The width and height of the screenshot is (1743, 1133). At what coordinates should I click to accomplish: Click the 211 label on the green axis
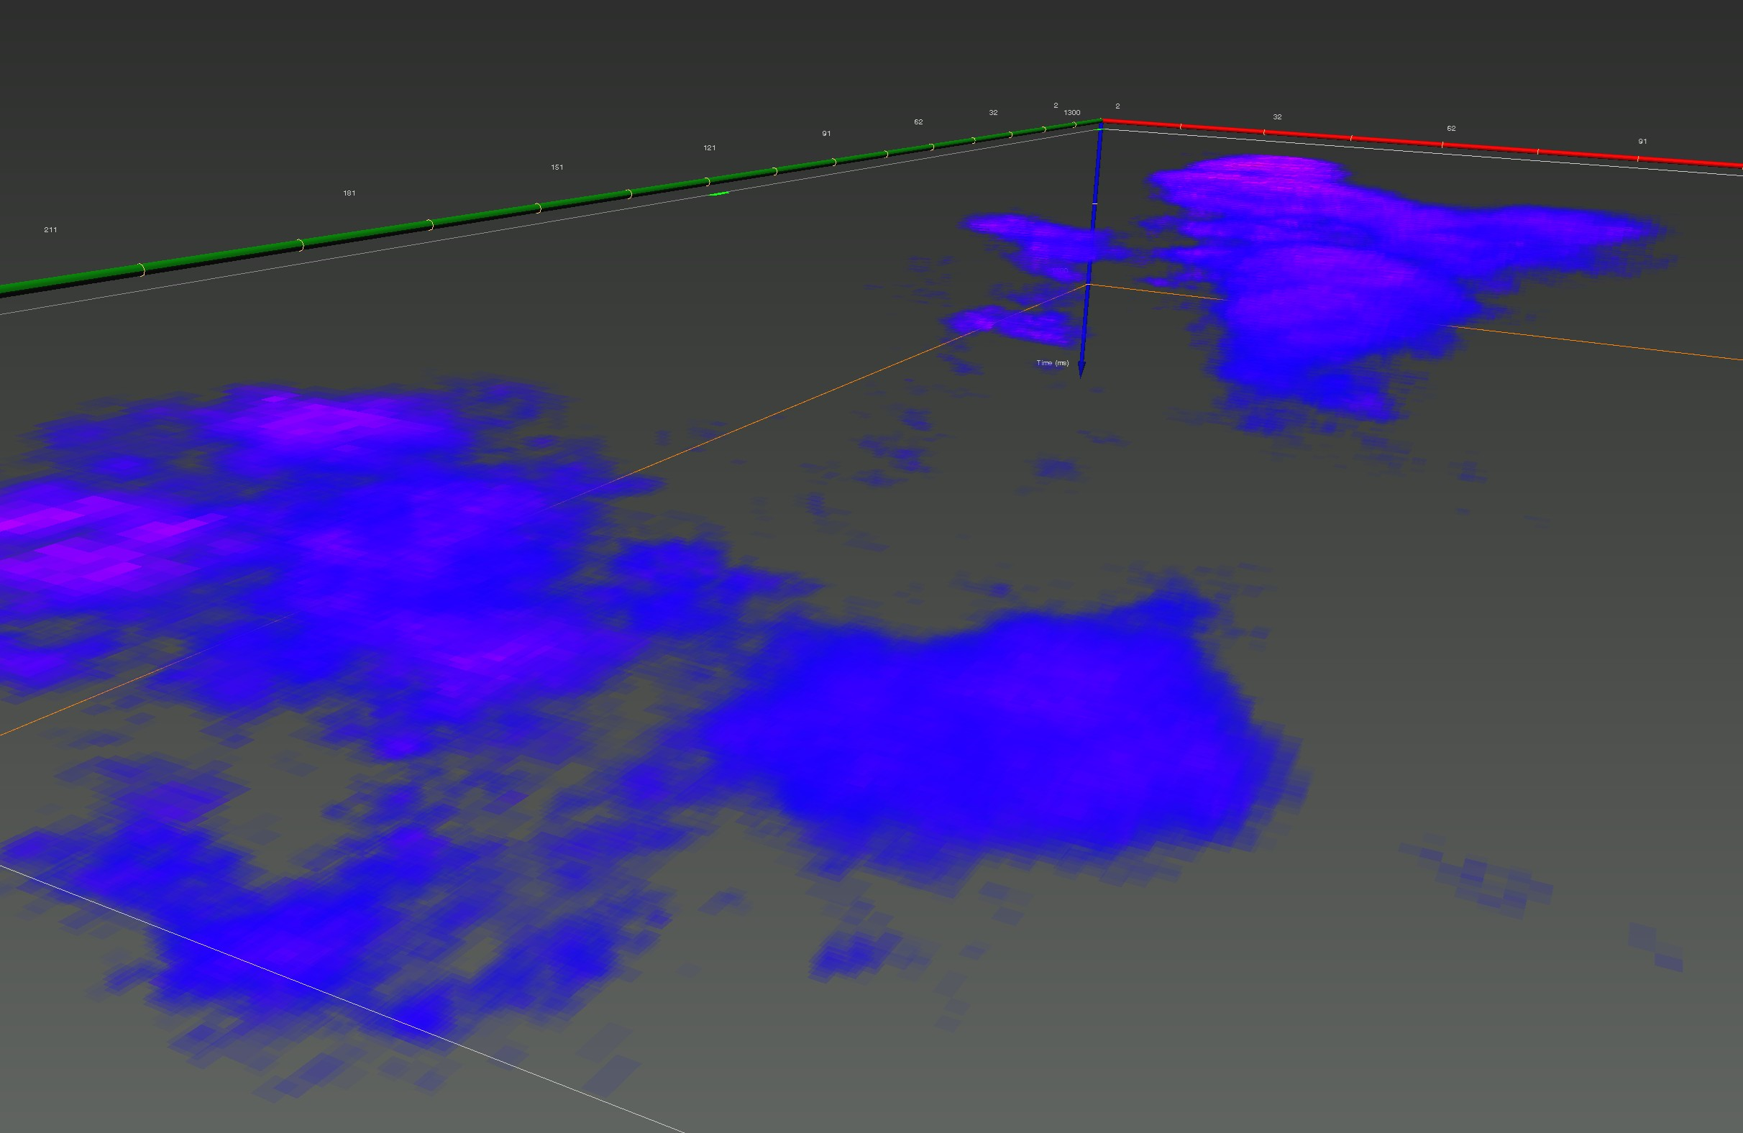[x=50, y=230]
